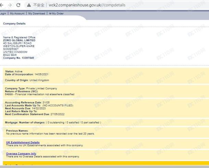Reload the page with refresh icon
The height and width of the screenshot is (168, 209).
click(x=18, y=5)
